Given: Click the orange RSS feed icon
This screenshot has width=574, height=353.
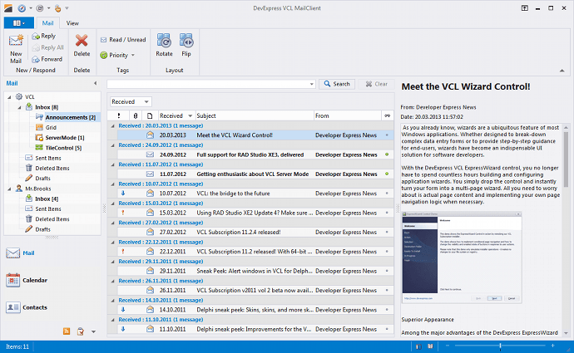Looking at the screenshot, I should click(67, 331).
